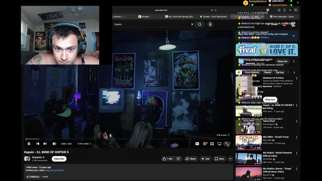
Task: Skip to the next video
Action: point(45,144)
